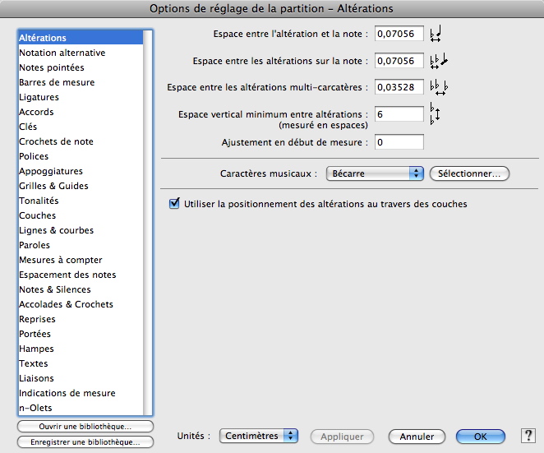544x453 pixels.
Task: Click the accidental-to-note spacing diagram icon
Action: pyautogui.click(x=436, y=34)
